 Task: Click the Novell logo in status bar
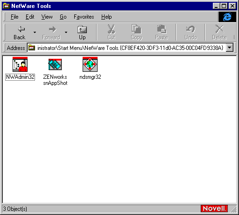(x=214, y=208)
